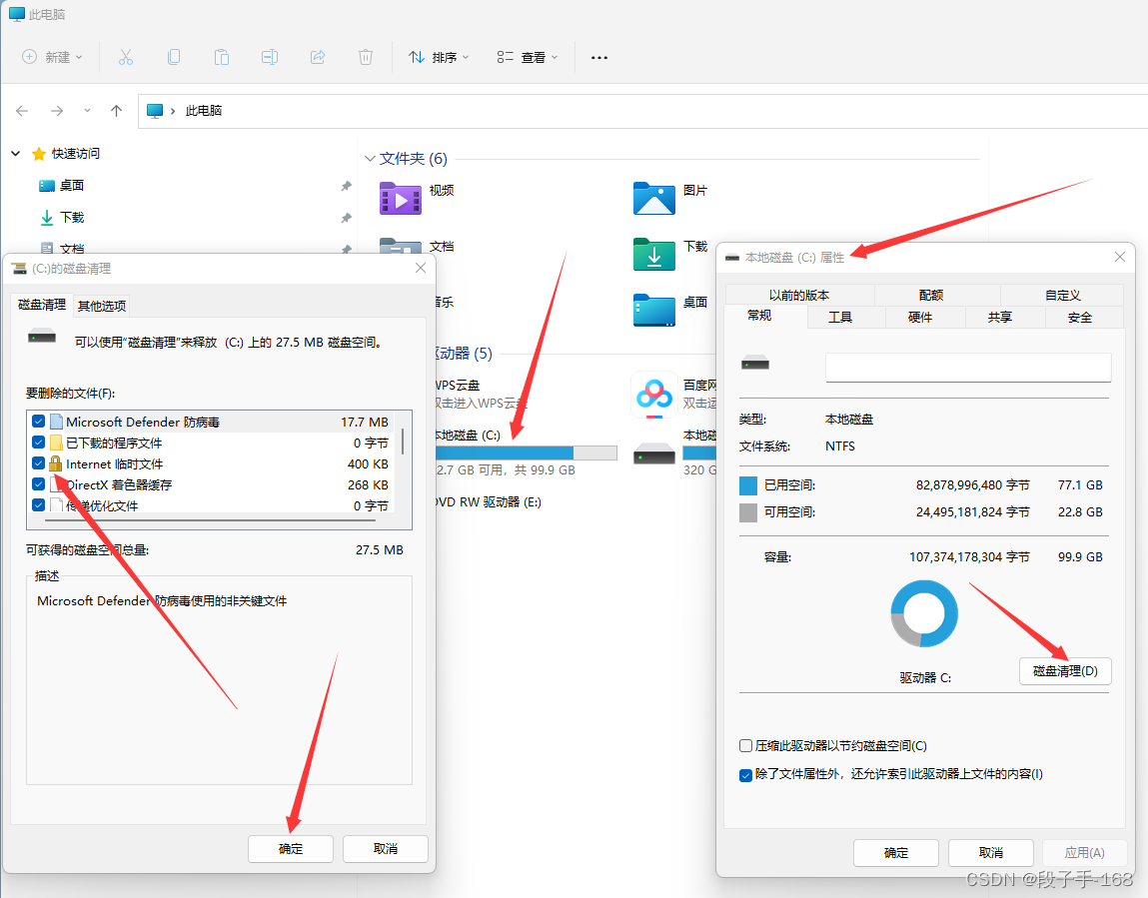Open the 以前的版本 tab

point(798,295)
